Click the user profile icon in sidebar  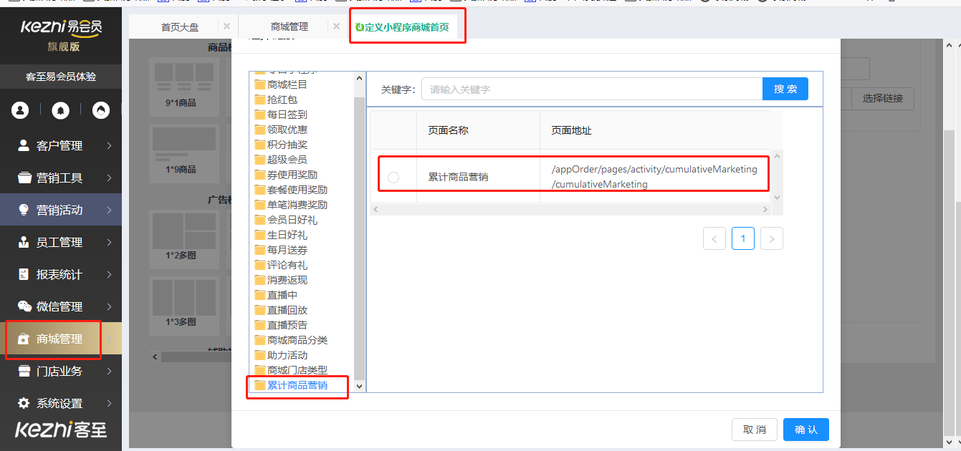coord(20,110)
